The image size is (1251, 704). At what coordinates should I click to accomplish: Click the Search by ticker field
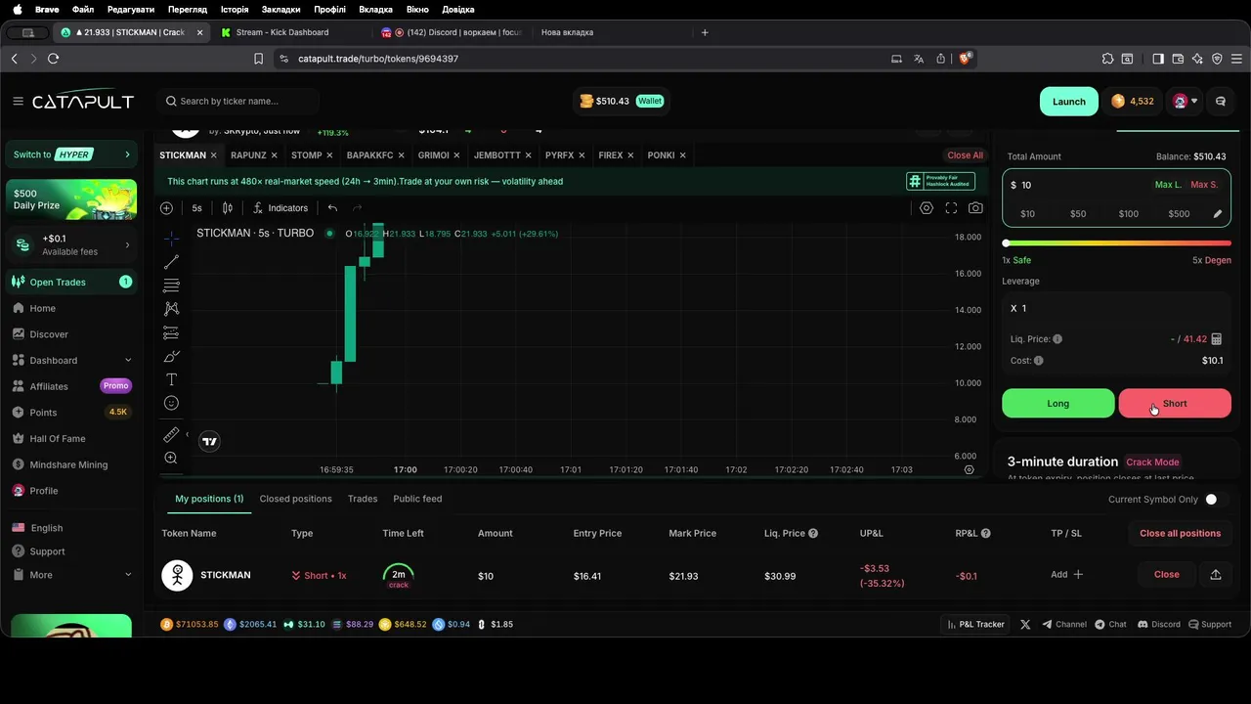click(238, 101)
